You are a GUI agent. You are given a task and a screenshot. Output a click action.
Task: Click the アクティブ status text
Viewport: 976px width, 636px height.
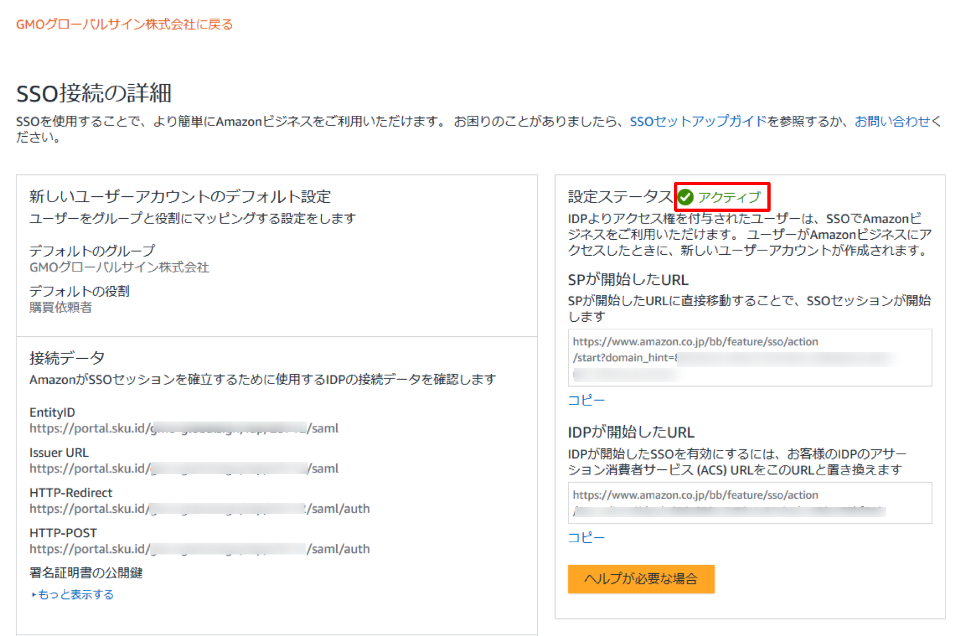coord(729,197)
